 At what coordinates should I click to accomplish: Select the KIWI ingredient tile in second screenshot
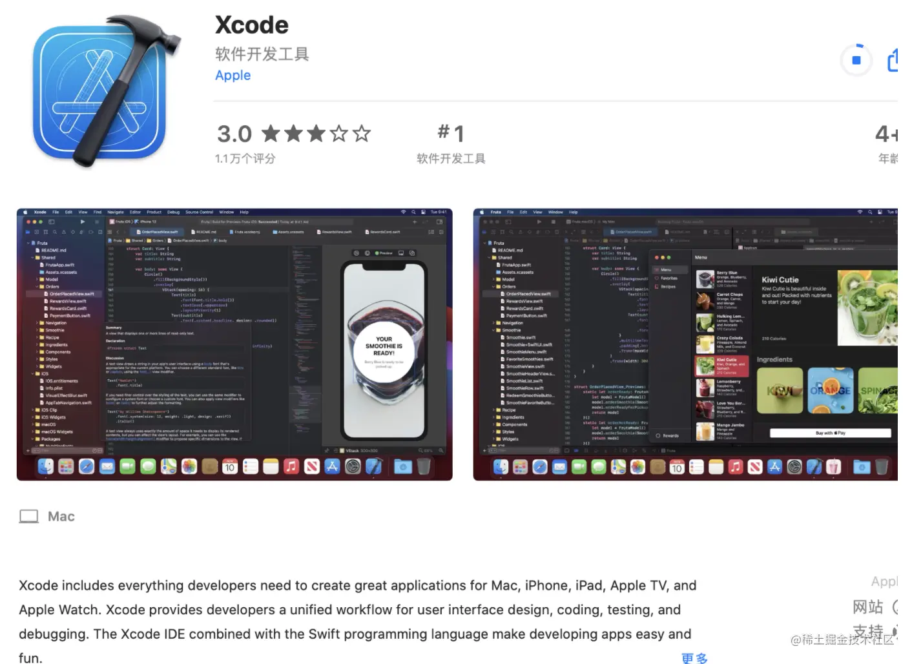coord(780,391)
